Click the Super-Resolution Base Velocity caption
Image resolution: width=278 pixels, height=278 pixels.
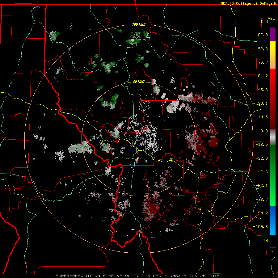pos(139,276)
